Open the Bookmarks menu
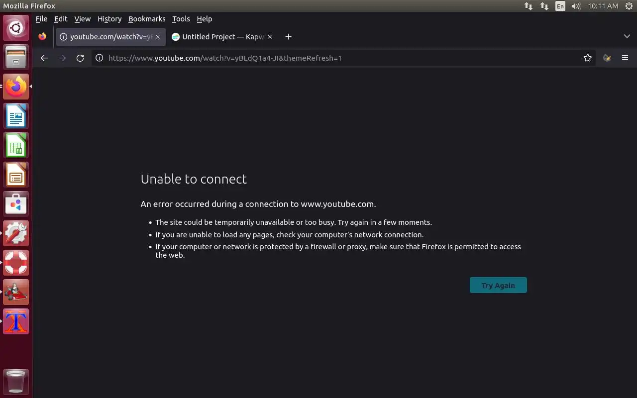 click(147, 19)
